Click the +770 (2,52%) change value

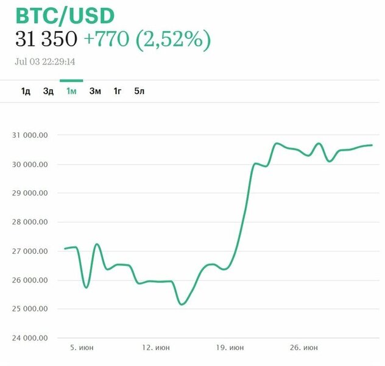click(x=147, y=40)
